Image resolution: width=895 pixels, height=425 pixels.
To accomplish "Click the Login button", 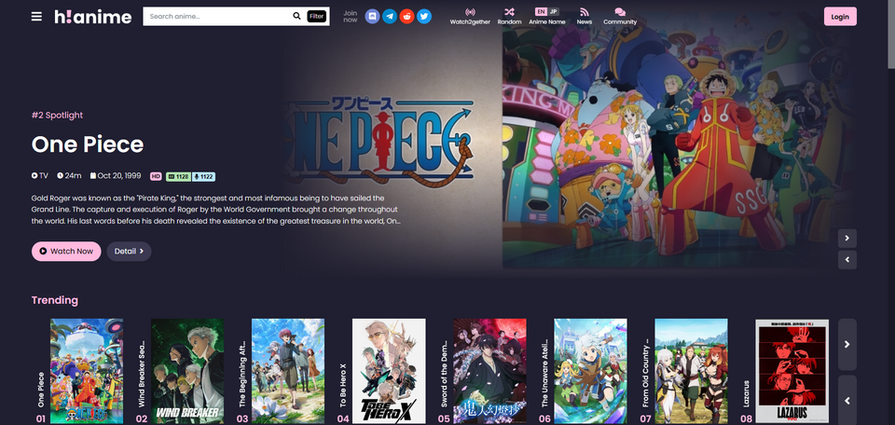I will pos(840,17).
